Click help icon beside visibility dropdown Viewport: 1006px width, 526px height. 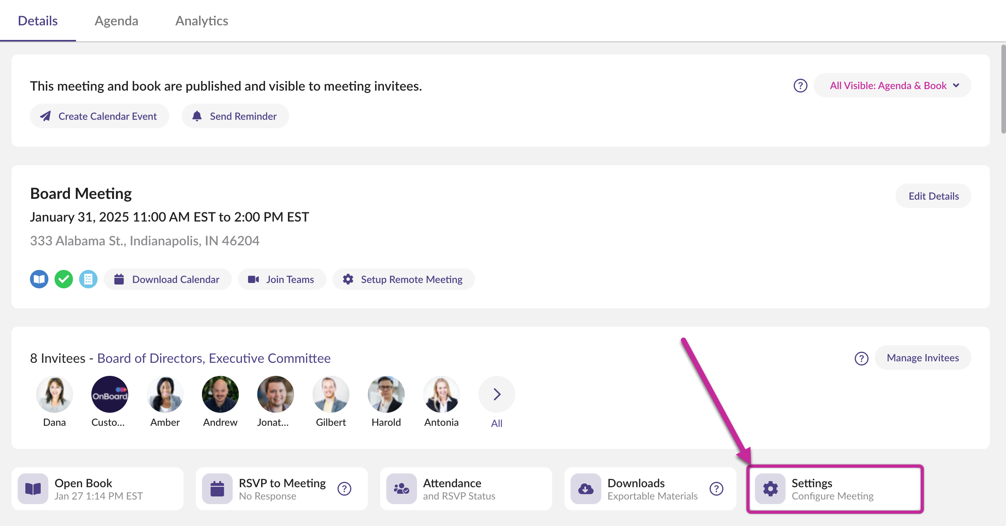800,86
